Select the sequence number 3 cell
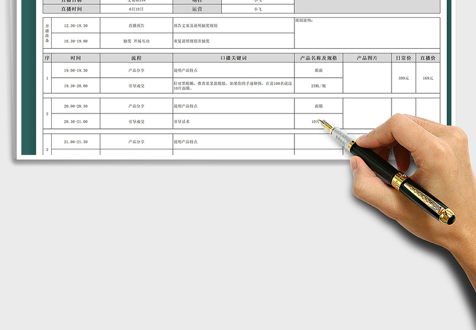The height and width of the screenshot is (330, 476). coord(47,144)
